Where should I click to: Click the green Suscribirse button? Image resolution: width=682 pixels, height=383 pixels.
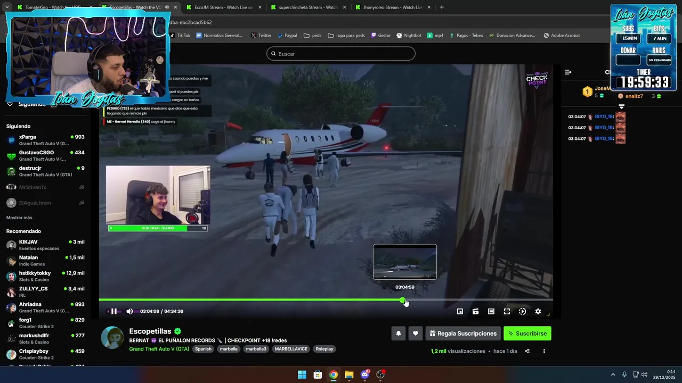(x=527, y=334)
